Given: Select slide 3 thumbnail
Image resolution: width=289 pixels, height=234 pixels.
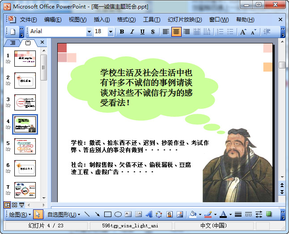Looking at the screenshot, I should click(x=25, y=102).
